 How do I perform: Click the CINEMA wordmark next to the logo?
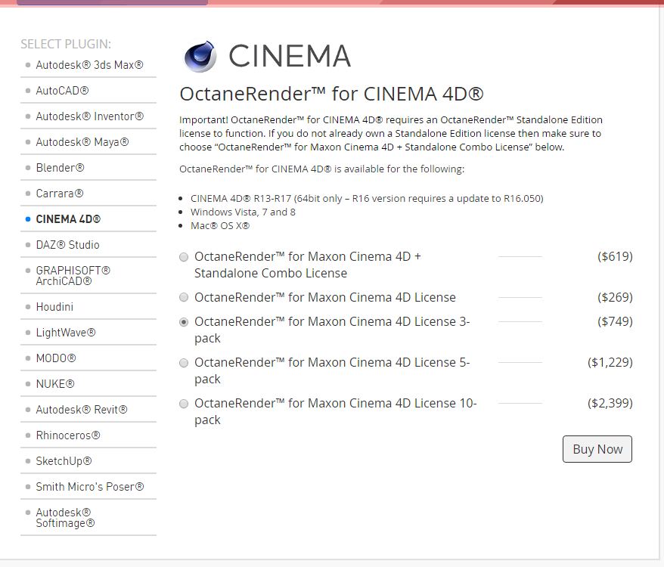point(290,56)
